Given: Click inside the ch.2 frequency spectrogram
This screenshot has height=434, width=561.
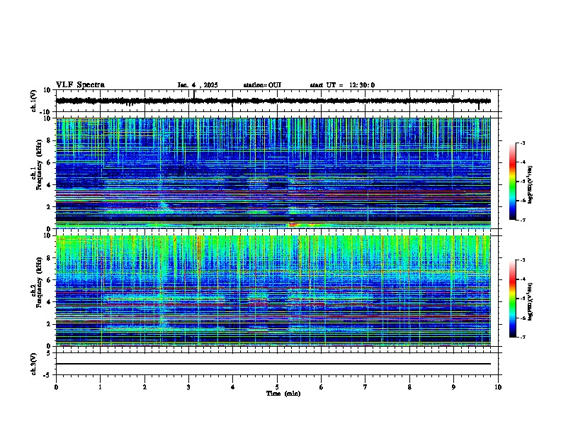Looking at the screenshot, I should [273, 291].
